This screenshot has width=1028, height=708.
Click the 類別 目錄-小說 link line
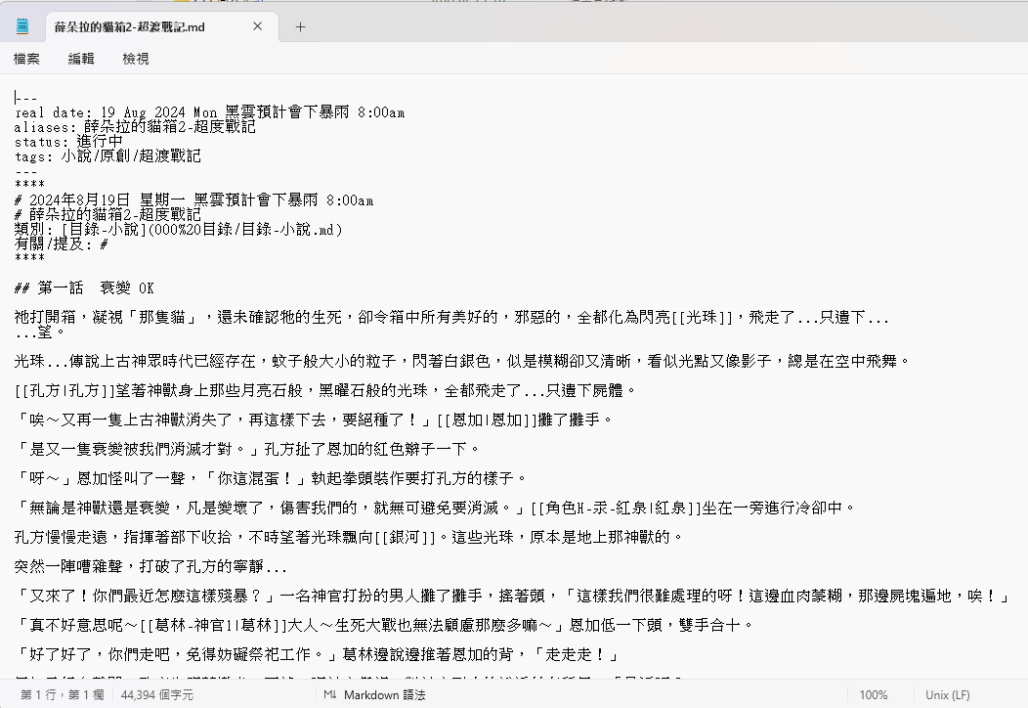tap(178, 229)
